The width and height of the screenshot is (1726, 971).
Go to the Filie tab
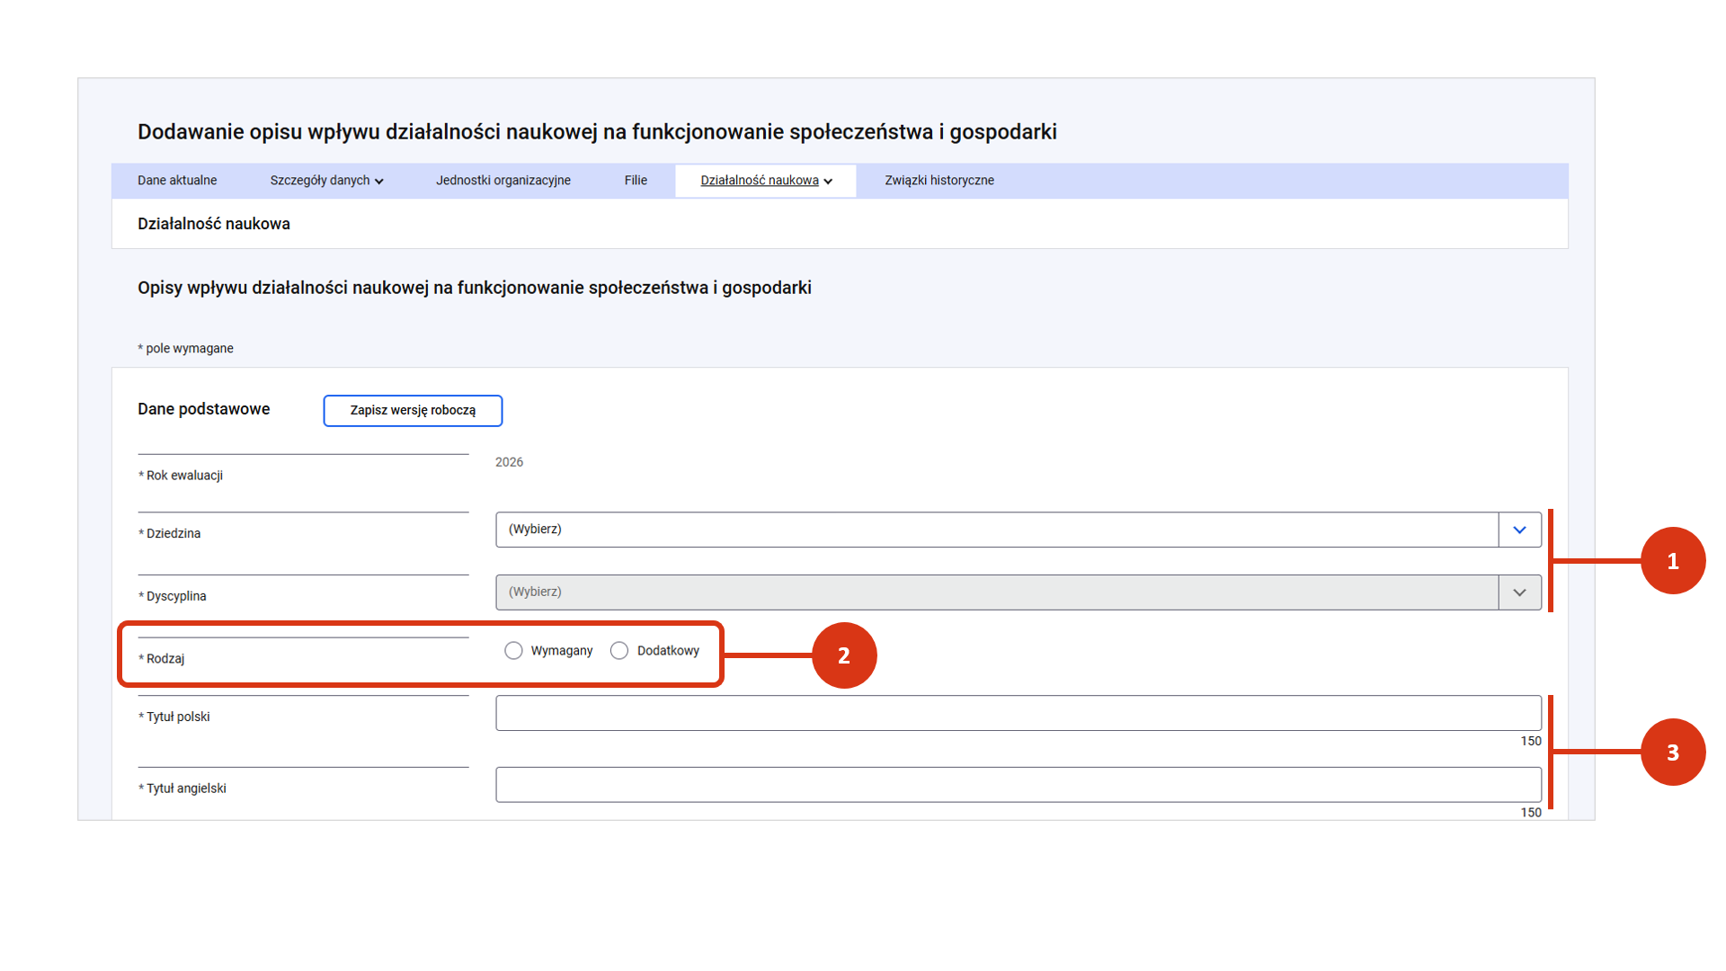636,181
